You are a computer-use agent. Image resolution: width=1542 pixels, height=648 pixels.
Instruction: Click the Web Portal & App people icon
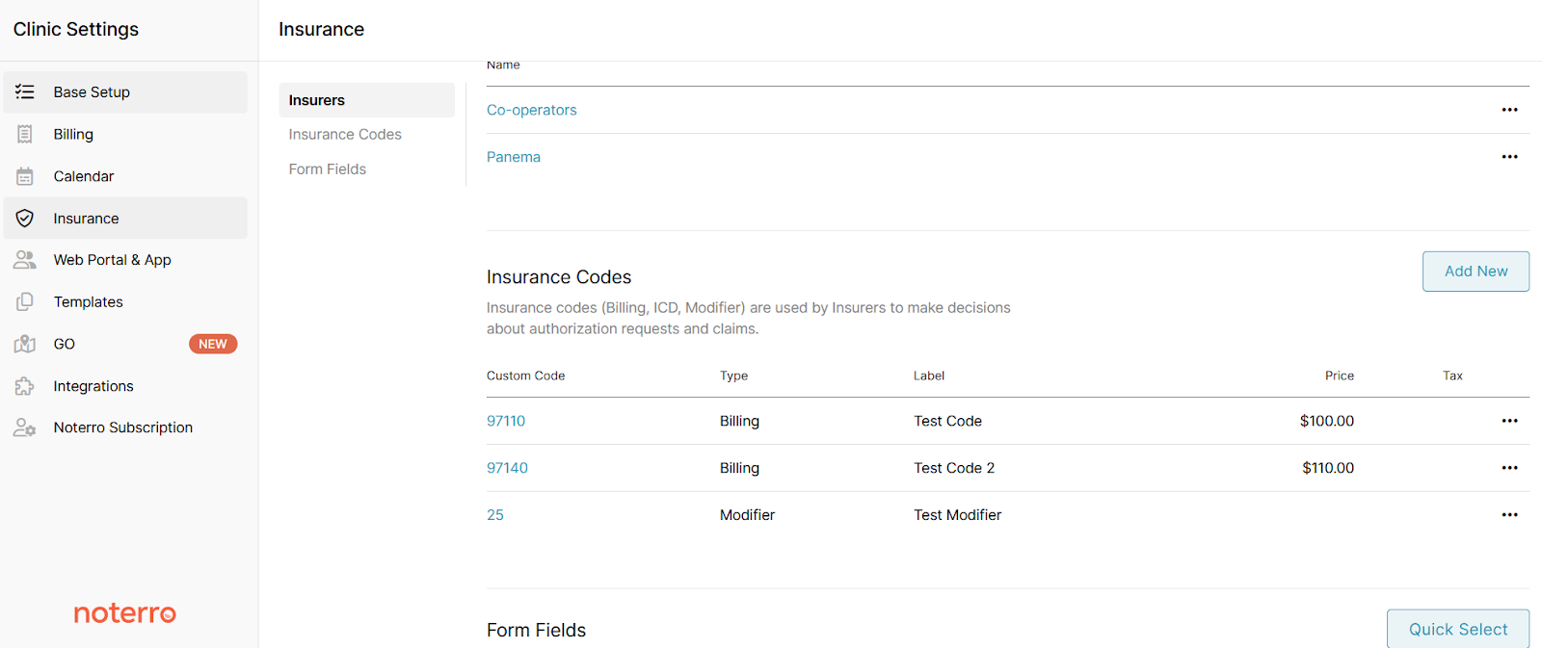(x=25, y=260)
